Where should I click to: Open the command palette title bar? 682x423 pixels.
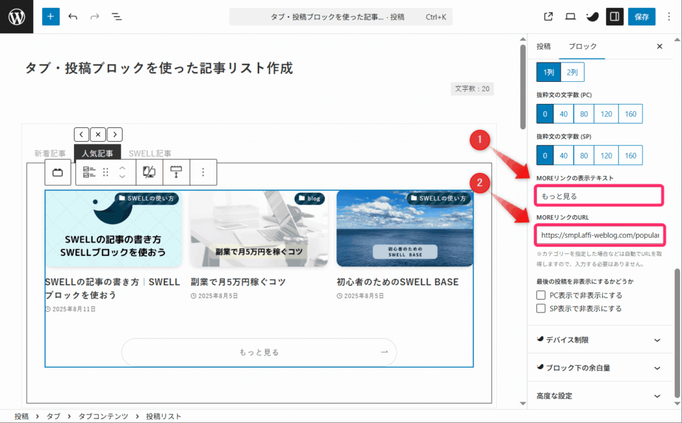coord(340,17)
